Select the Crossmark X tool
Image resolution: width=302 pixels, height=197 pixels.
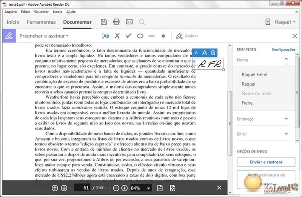[117, 36]
